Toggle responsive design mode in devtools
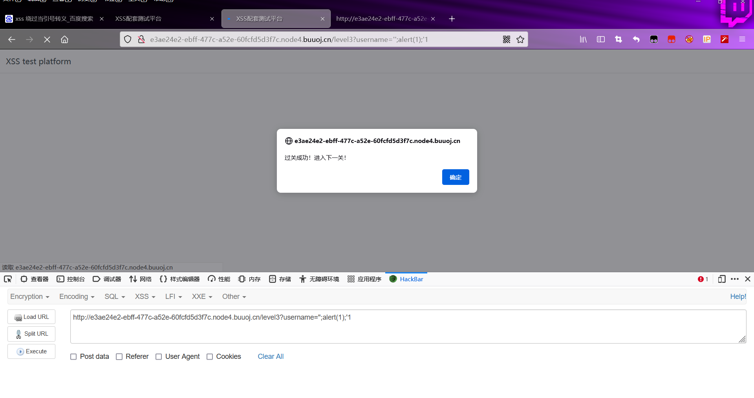The image size is (754, 398). tap(722, 279)
